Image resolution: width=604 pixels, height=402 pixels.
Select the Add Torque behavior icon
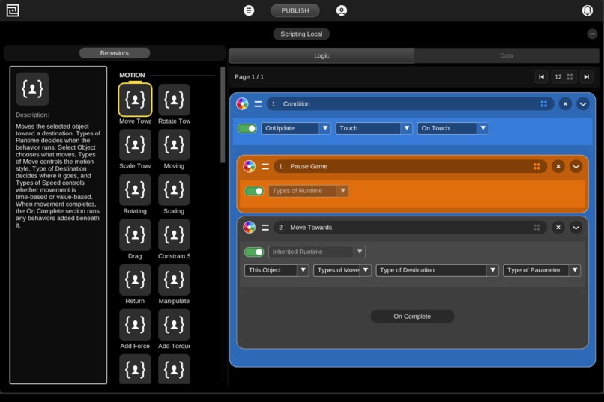coord(174,325)
